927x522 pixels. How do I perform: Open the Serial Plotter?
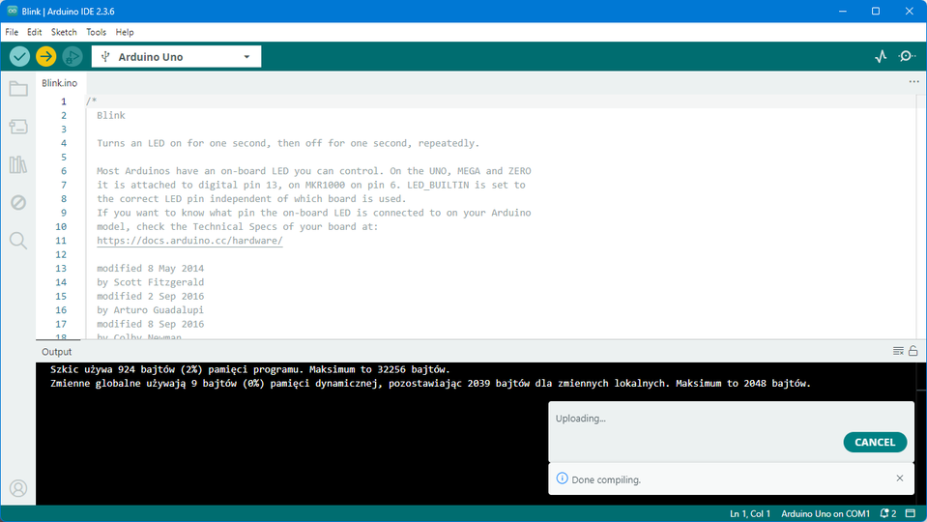881,57
